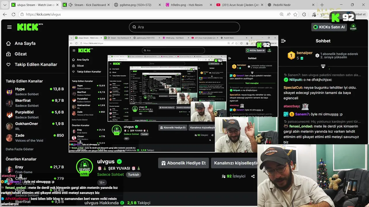
Task: Click the search magnifier icon in Ara box
Action: (x=134, y=27)
